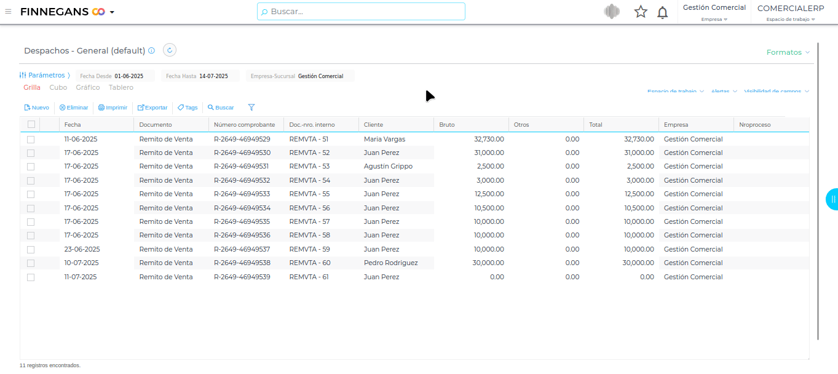Select the checkbox for REMVTA - 60 row
Image resolution: width=838 pixels, height=374 pixels.
point(31,263)
